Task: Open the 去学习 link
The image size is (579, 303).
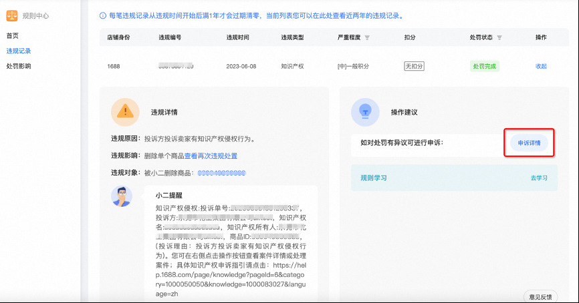Action: (539, 178)
